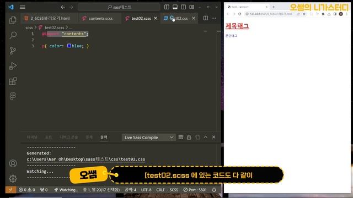The image size is (353, 198).
Task: Open the notifications bell in status bar
Action: pos(214,190)
